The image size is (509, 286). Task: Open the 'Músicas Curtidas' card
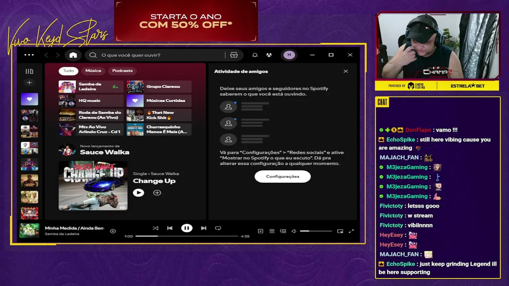pos(159,101)
